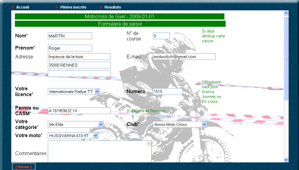Click the Motocross de Guer title bar
Image resolution: width=299 pixels, height=170 pixels.
pyautogui.click(x=120, y=16)
